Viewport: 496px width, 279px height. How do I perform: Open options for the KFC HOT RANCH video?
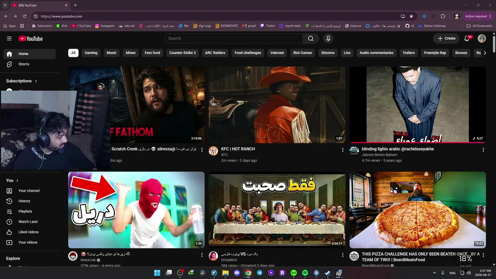[x=343, y=150]
